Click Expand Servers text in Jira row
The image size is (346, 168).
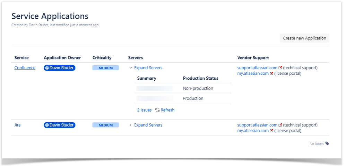pyautogui.click(x=148, y=125)
